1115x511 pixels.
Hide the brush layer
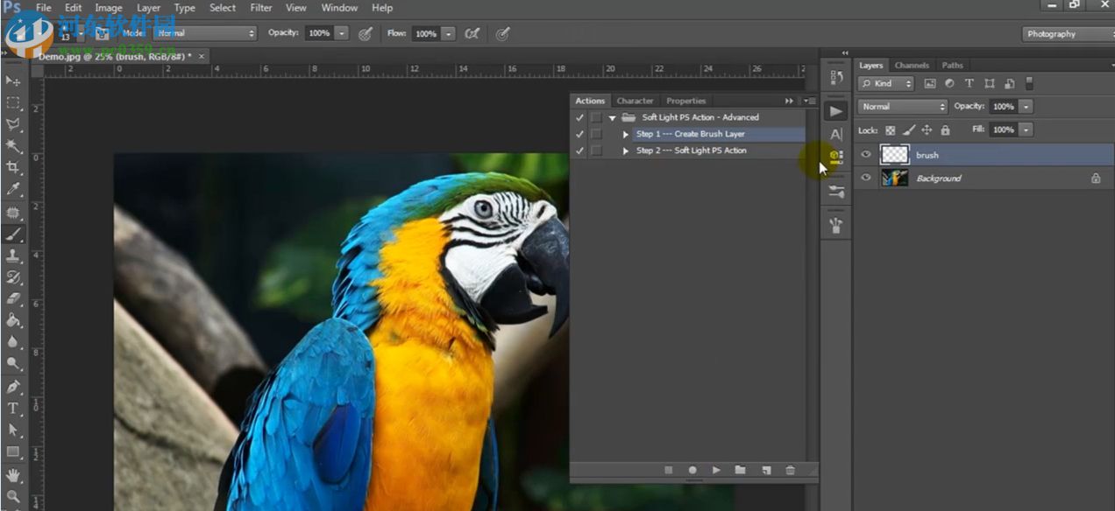click(x=866, y=155)
